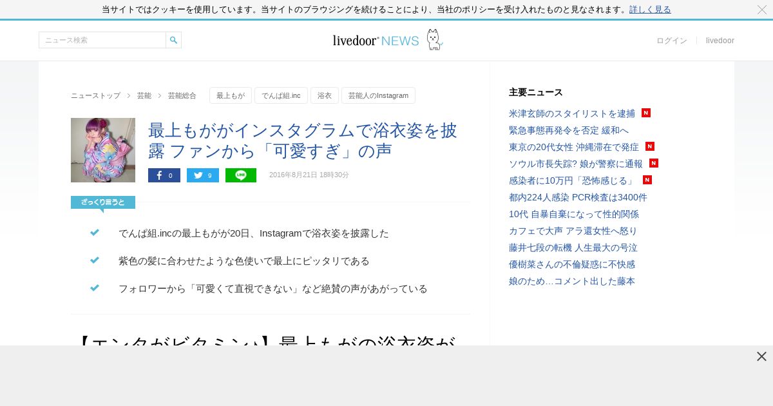Viewport: 773px width, 406px height.
Task: Open 緊急事態再発令を否定 緩和へ headline
Action: tap(569, 130)
